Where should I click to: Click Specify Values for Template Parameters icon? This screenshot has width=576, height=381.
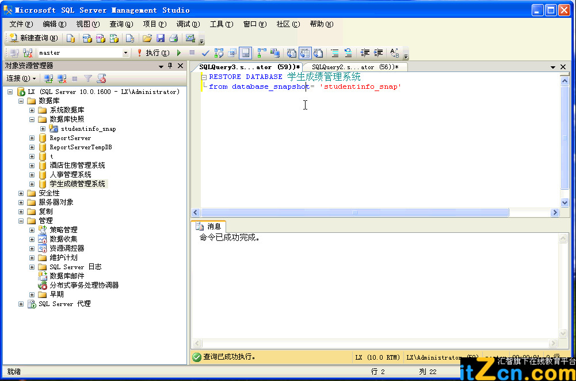(395, 53)
